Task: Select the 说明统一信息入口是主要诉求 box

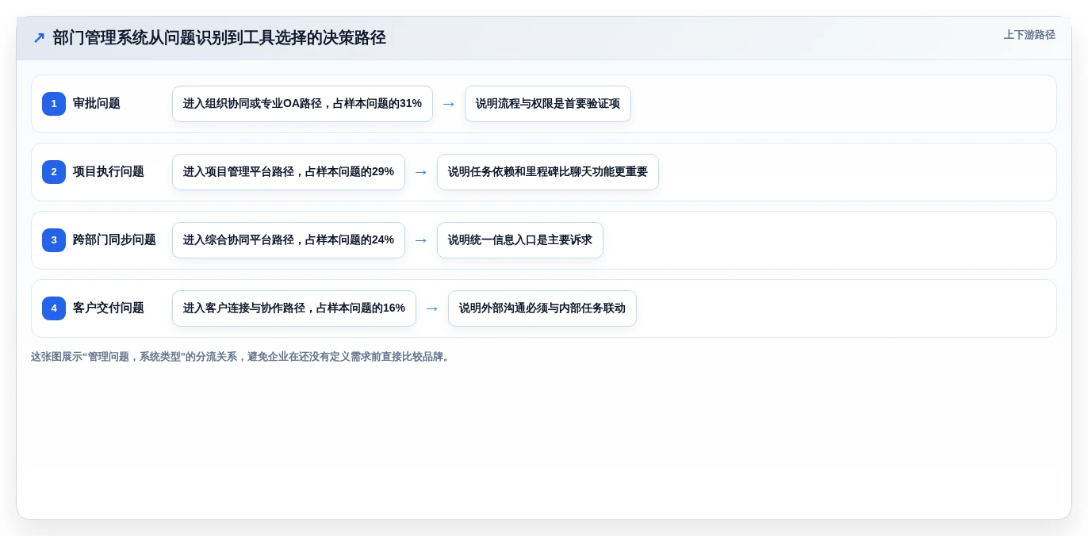Action: 520,240
